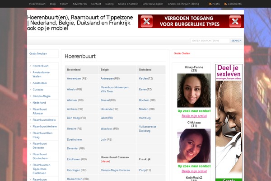Click the SEARCH button

point(236,41)
